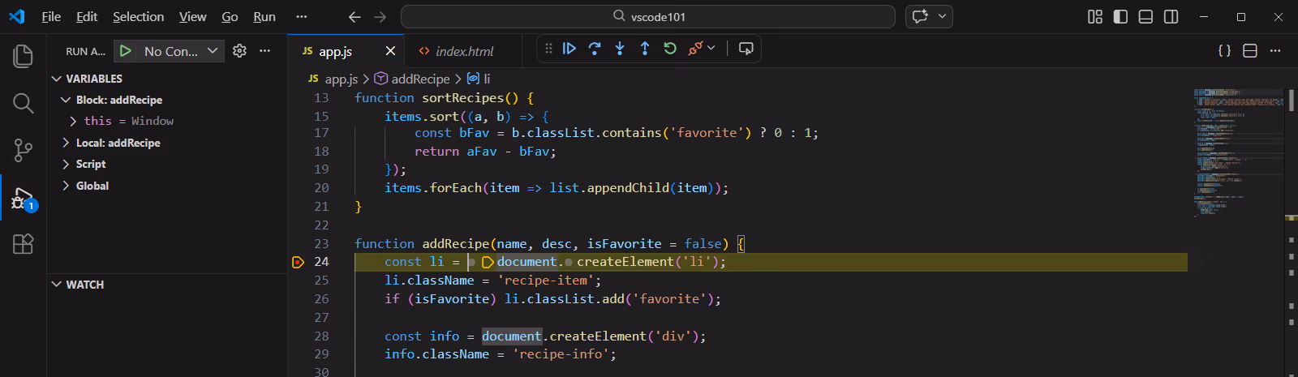The image size is (1298, 377).
Task: Open launch.json gear settings
Action: click(x=239, y=51)
